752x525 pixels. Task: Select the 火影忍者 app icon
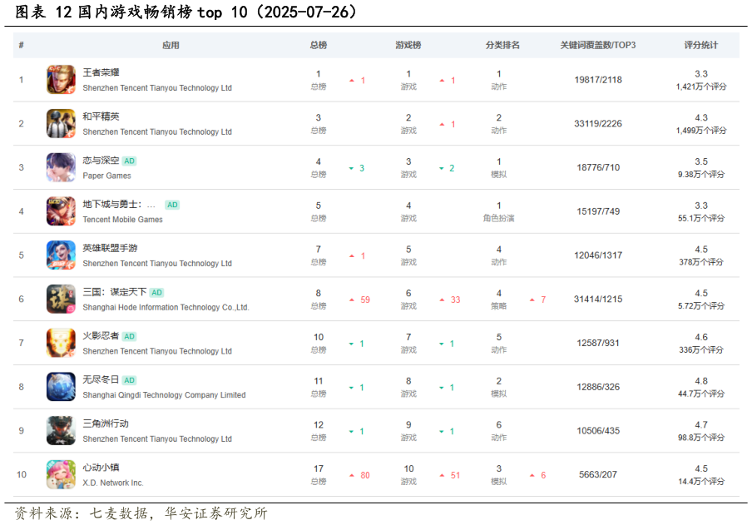[x=60, y=343]
